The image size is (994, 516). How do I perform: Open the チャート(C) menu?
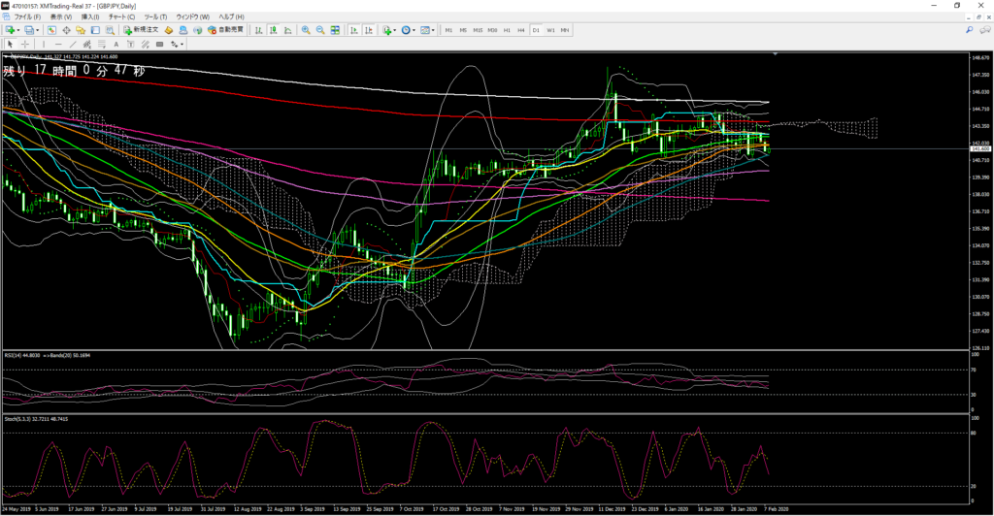(x=121, y=17)
